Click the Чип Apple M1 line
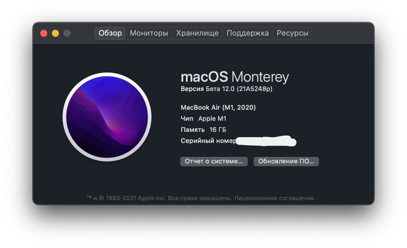The height and width of the screenshot is (248, 407). [203, 119]
